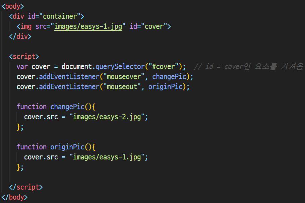The height and width of the screenshot is (203, 305).
Task: Click cover.src inside originPic function
Action: (41, 157)
